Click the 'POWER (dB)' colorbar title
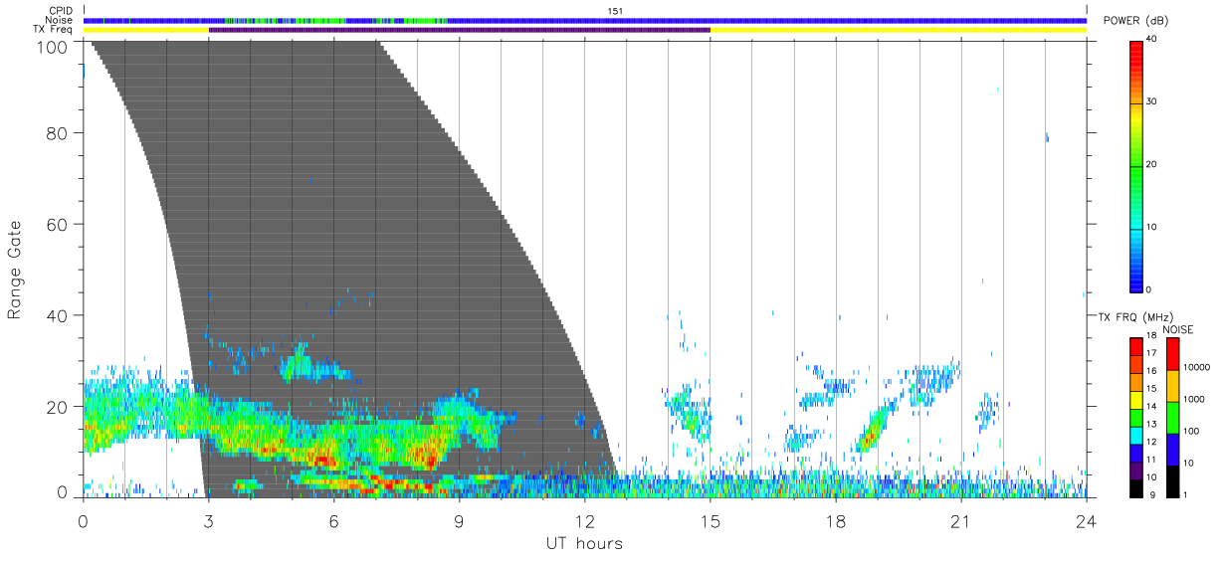 pyautogui.click(x=1136, y=21)
